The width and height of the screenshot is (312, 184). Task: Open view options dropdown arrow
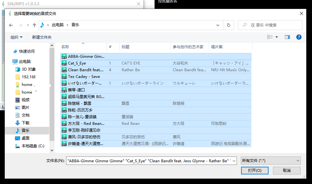click(x=277, y=37)
